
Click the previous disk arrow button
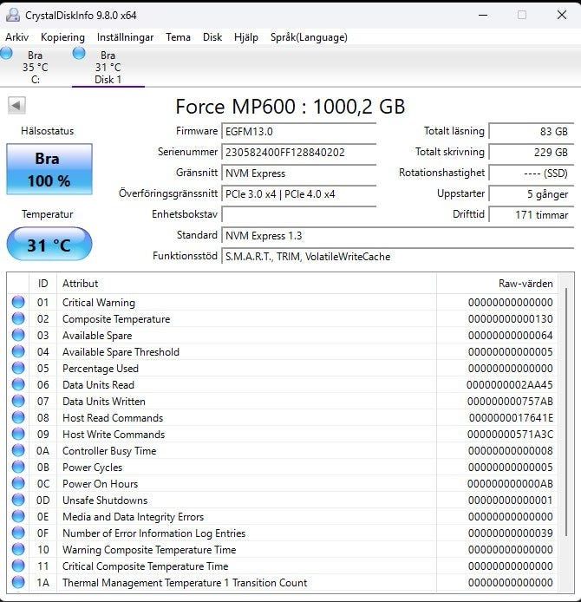pos(16,106)
